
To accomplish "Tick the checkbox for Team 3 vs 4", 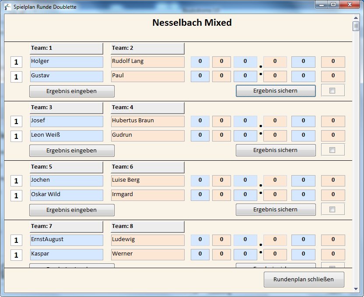I will [332, 150].
